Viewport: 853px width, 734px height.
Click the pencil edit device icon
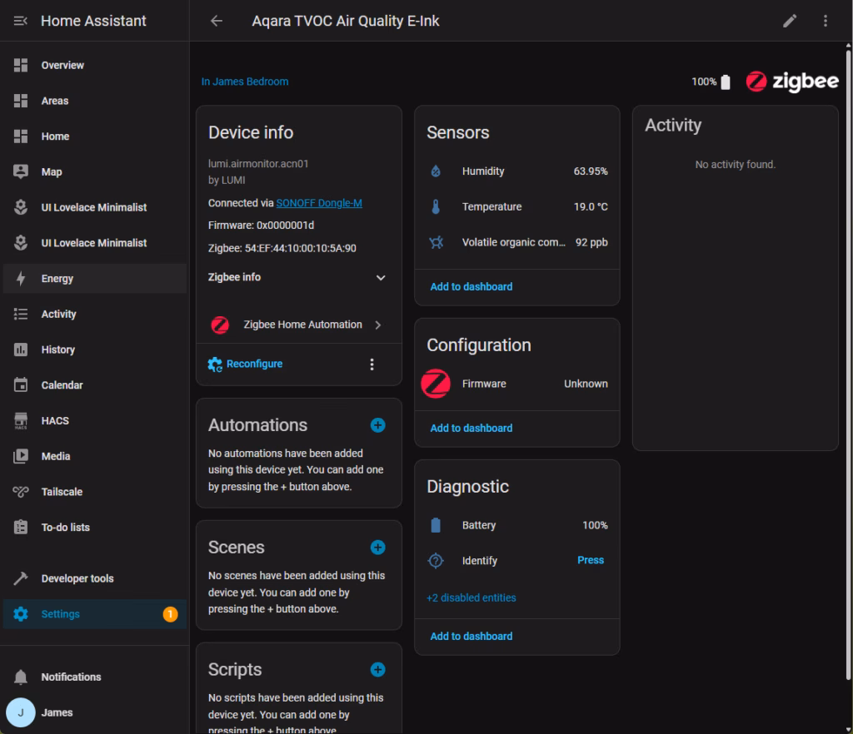[790, 21]
